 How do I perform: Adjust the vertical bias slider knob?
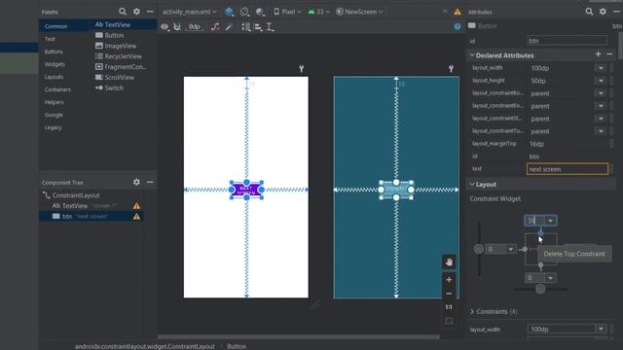[x=479, y=249]
